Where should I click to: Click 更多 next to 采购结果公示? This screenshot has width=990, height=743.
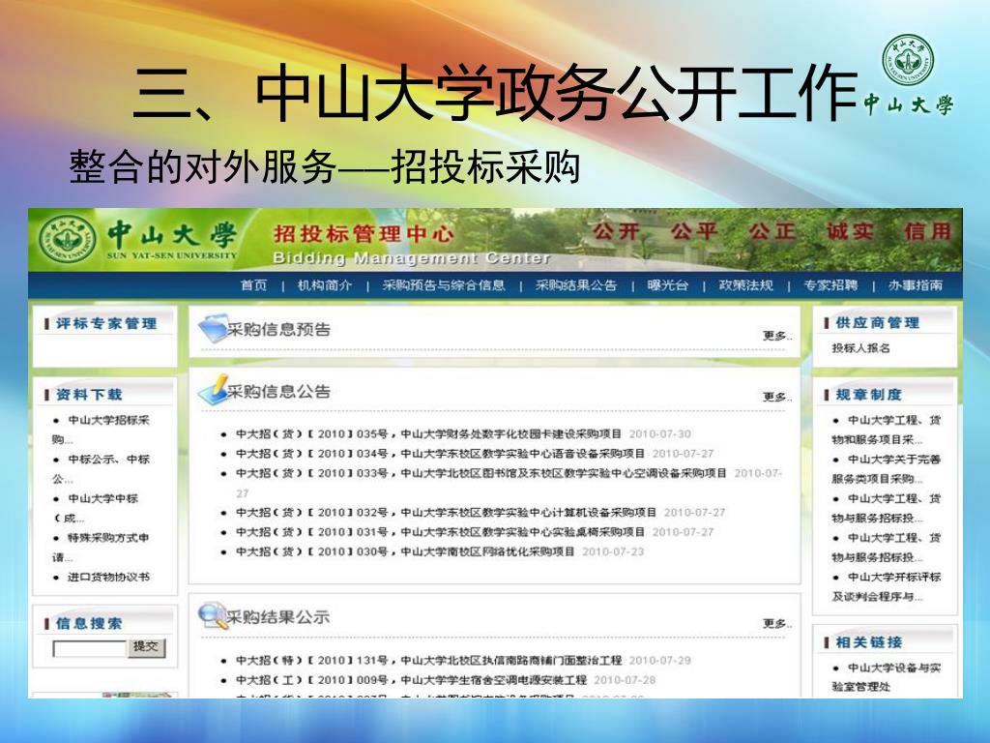[x=776, y=624]
